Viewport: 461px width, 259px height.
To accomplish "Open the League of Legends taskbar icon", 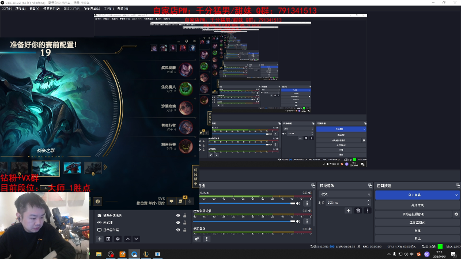I will (146, 254).
